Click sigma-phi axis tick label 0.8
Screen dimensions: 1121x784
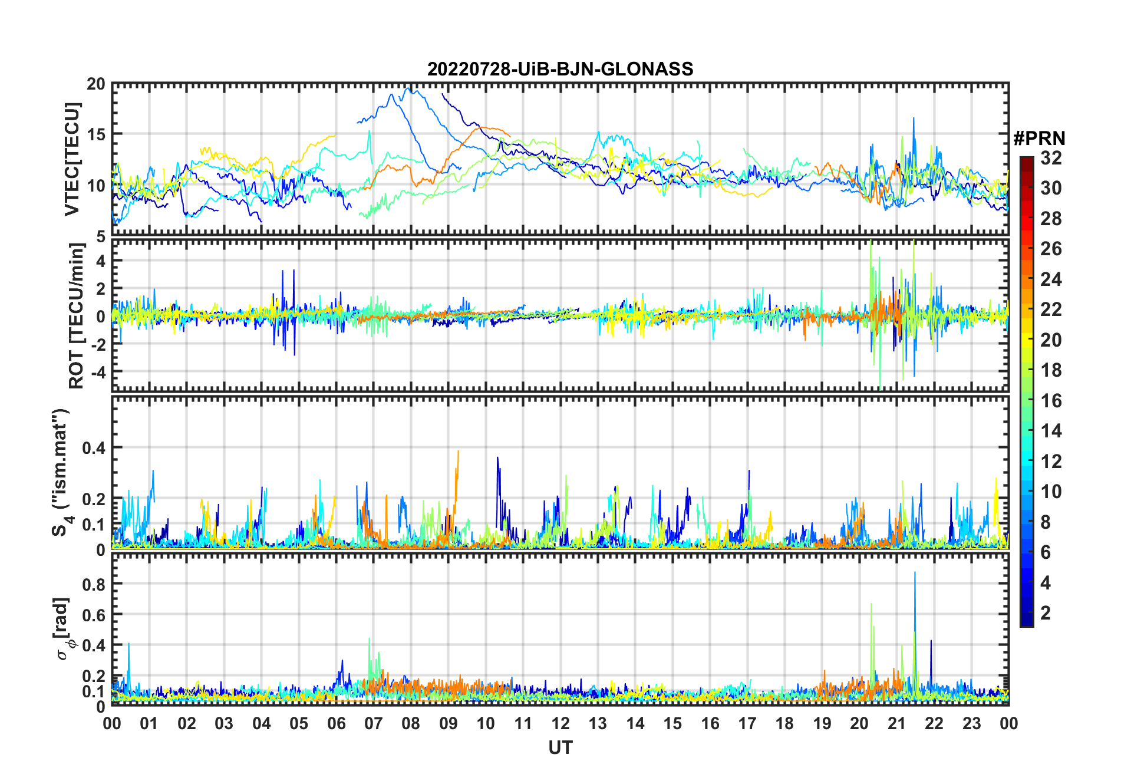pyautogui.click(x=94, y=584)
